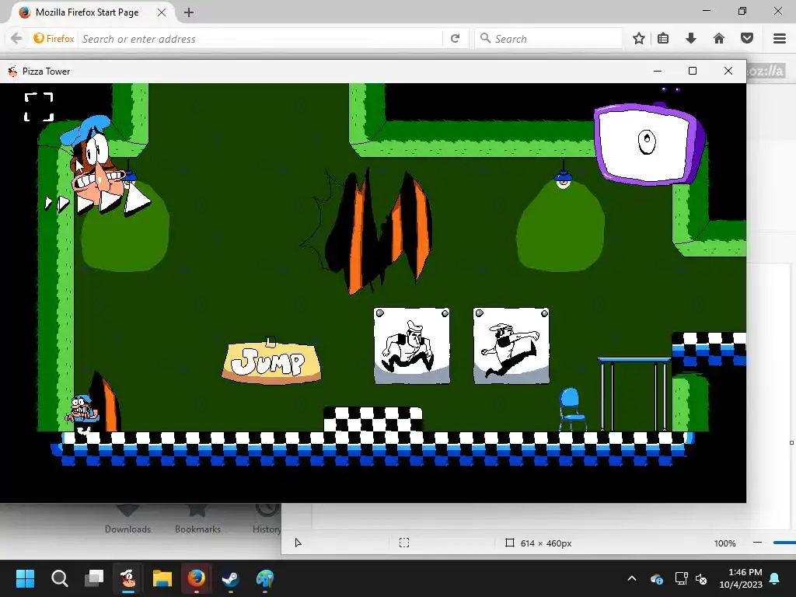Image resolution: width=796 pixels, height=597 pixels.
Task: Maximize the Pizza Tower window
Action: (693, 71)
